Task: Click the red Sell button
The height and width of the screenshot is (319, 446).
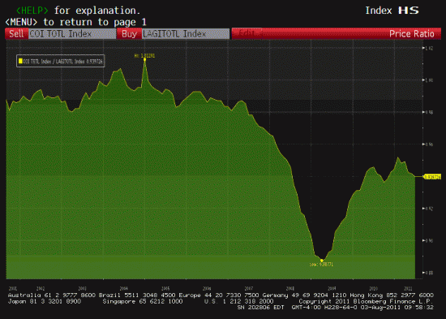Action: coord(16,34)
